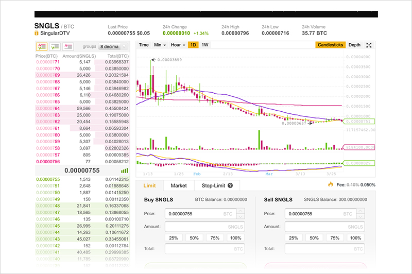Click the Buy amount input field

pyautogui.click(x=205, y=227)
